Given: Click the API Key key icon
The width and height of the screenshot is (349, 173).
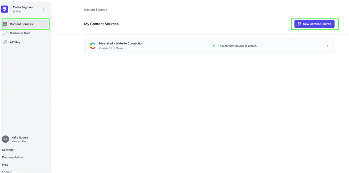Looking at the screenshot, I should [5, 42].
